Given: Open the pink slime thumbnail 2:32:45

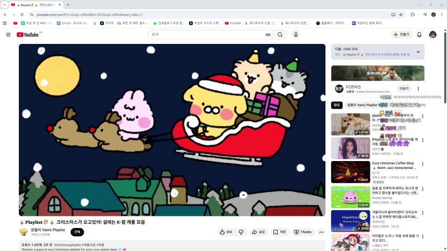Looking at the screenshot, I should 351,197.
